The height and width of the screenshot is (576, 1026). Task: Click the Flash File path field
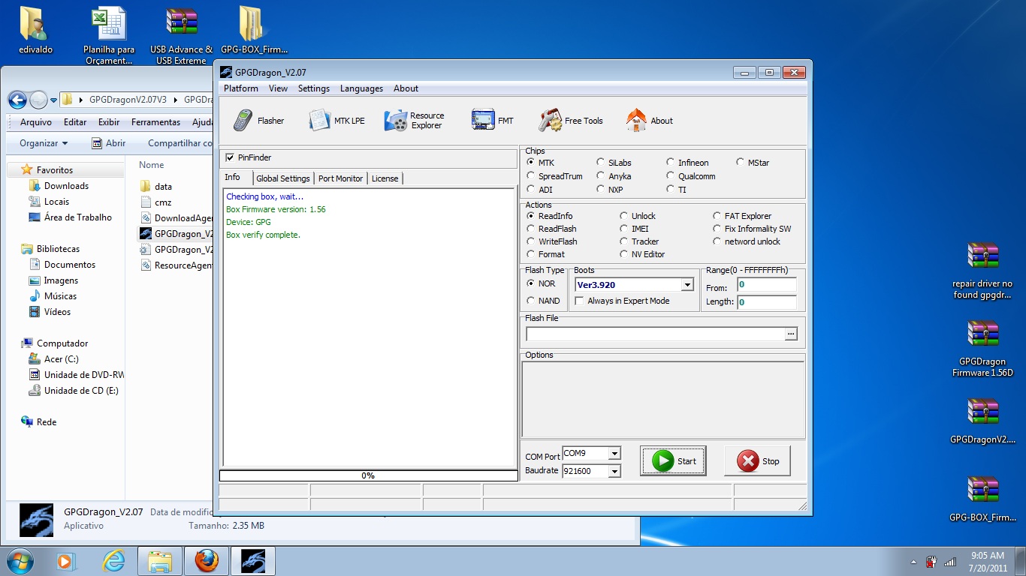click(x=655, y=334)
